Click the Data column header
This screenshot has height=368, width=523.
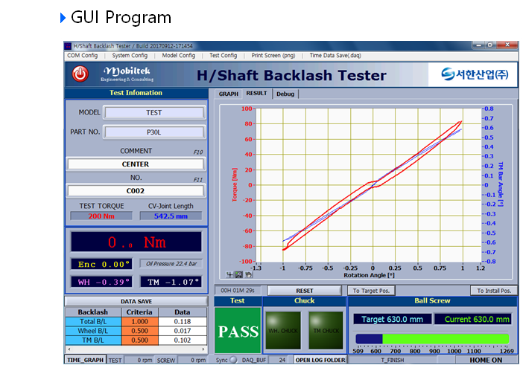tap(183, 312)
